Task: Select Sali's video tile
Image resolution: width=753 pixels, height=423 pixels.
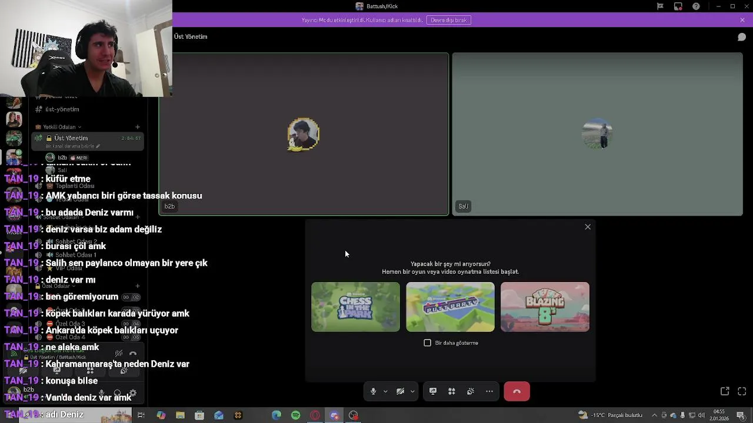Action: (597, 134)
